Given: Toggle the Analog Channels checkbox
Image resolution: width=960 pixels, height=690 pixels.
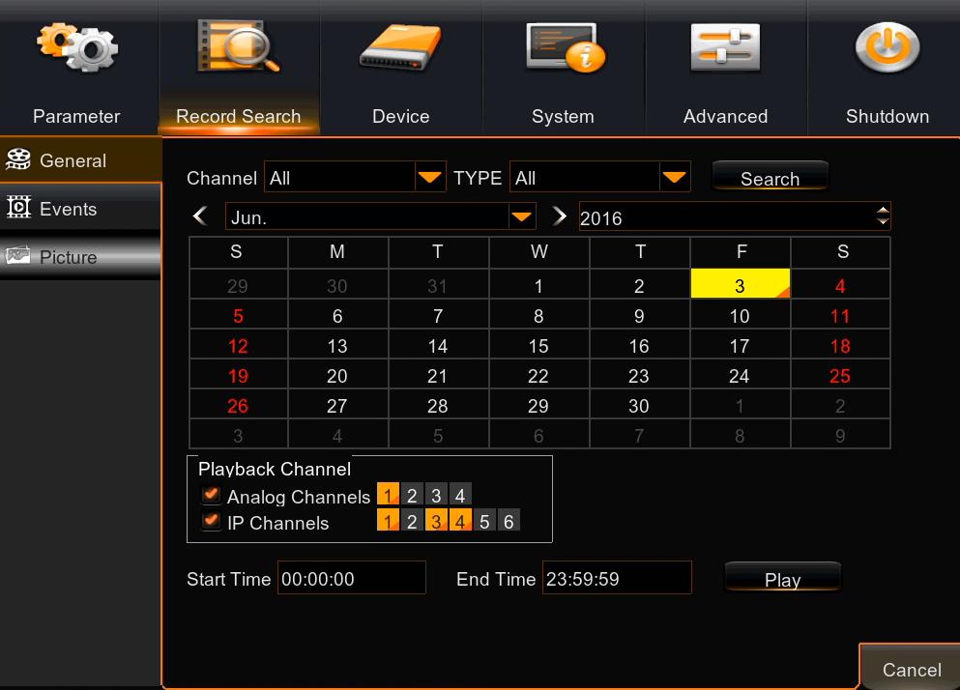Looking at the screenshot, I should pyautogui.click(x=211, y=495).
